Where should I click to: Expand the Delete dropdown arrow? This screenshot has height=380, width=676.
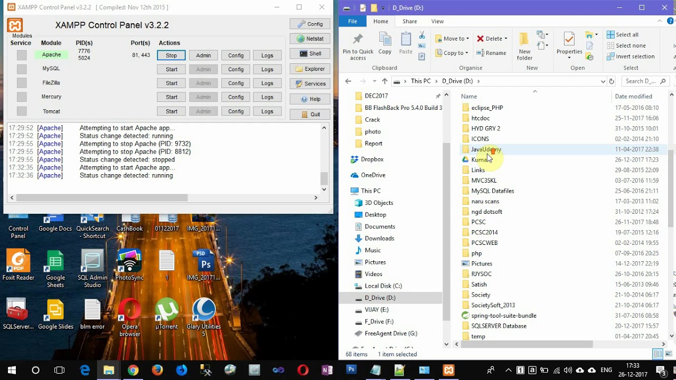click(505, 39)
